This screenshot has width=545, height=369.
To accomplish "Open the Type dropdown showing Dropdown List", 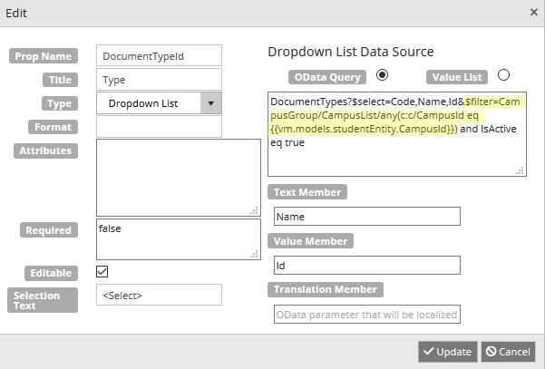I will [159, 102].
